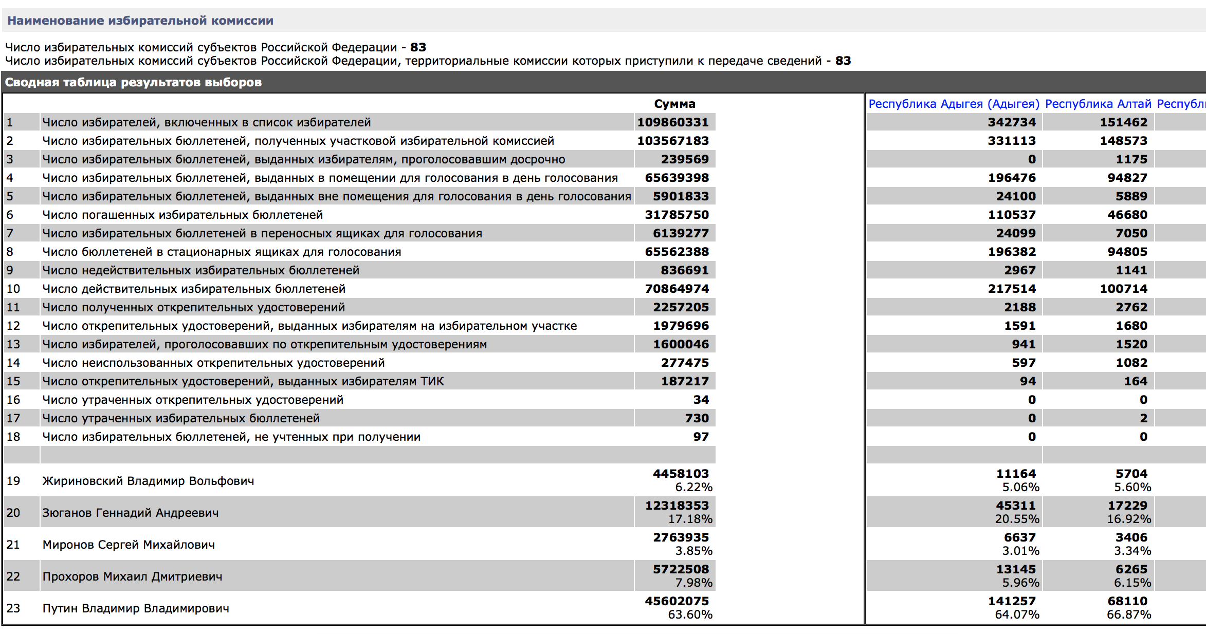Select the Жириновский Владимир Вольфович row
The width and height of the screenshot is (1206, 634).
148,481
